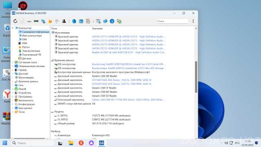The width and height of the screenshot is (261, 147).
Task: Open the 82801G Ultra ATA Storage controller link
Action: pyautogui.click(x=129, y=68)
